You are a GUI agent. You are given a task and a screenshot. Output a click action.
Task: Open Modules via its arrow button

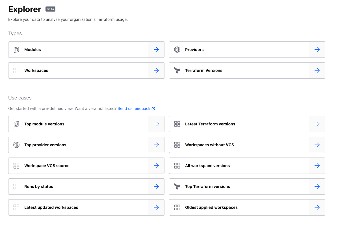[x=156, y=50]
